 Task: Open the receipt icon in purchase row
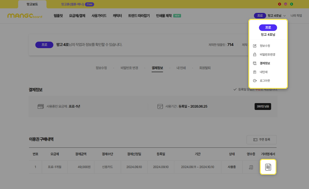(251, 167)
